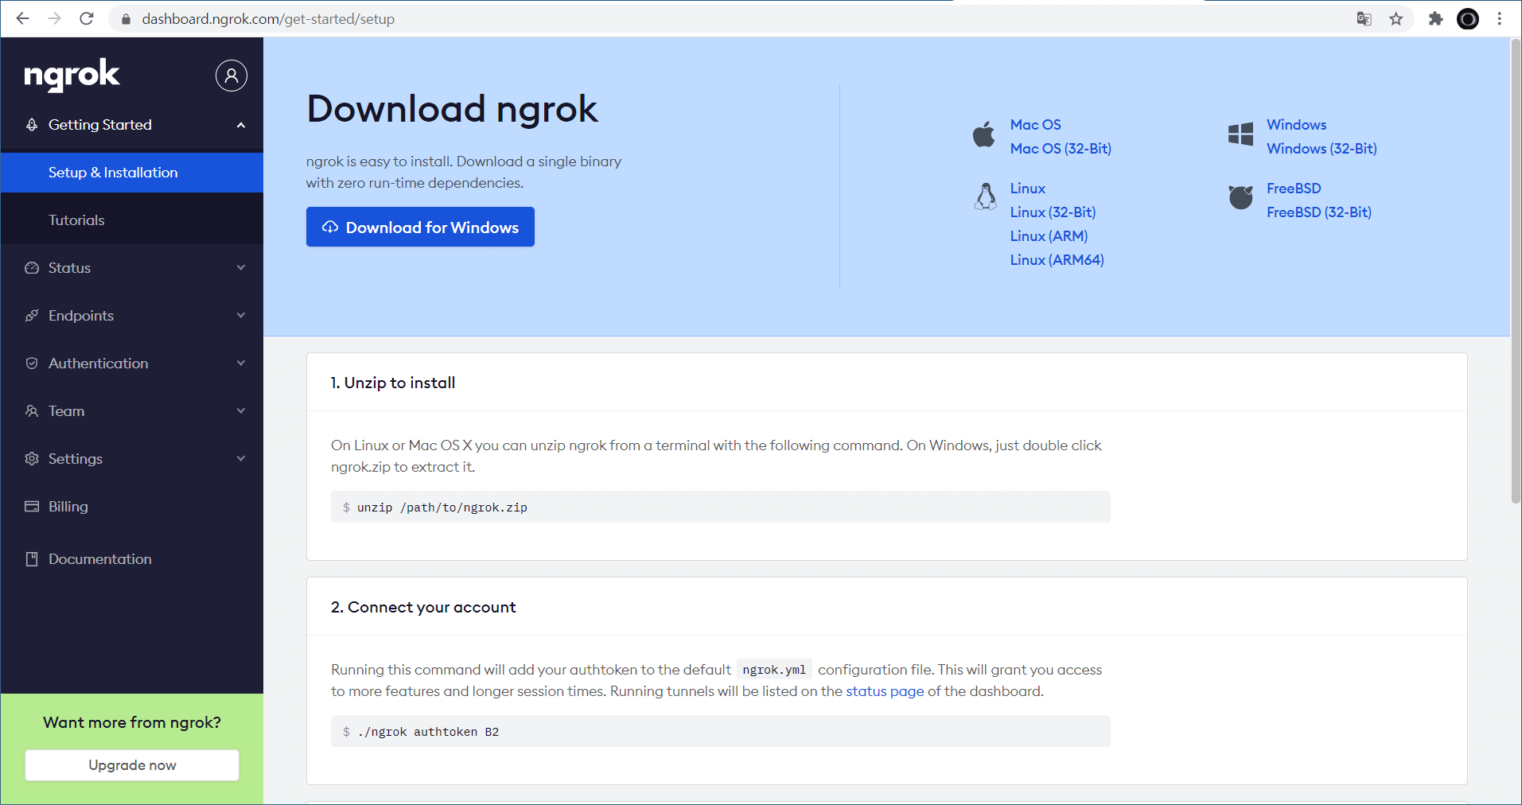Click the Upgrade now button
The image size is (1522, 805).
pyautogui.click(x=132, y=765)
